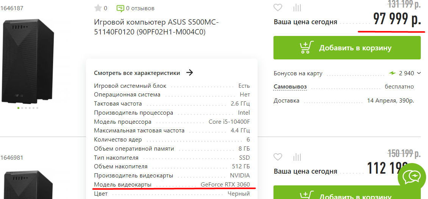Open the reviews speech bubble icon
This screenshot has height=199, width=428.
point(120,8)
